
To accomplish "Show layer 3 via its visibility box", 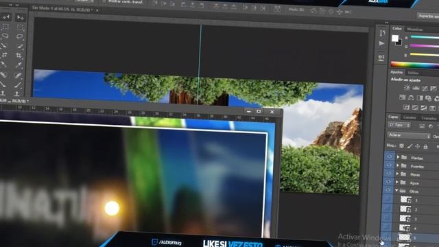I will (386, 217).
